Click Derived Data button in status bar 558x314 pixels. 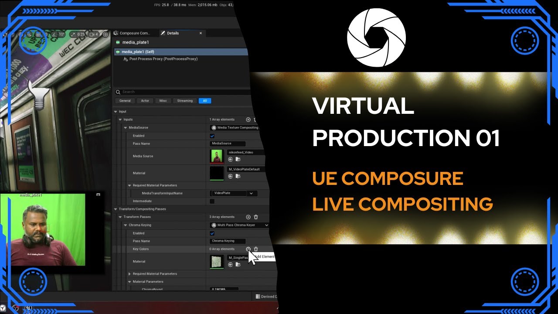265,297
